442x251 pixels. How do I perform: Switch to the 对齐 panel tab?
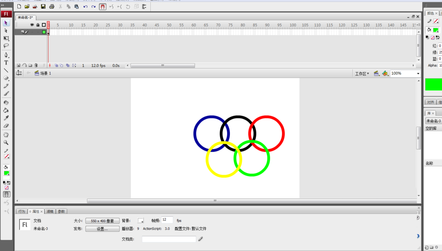[431, 102]
